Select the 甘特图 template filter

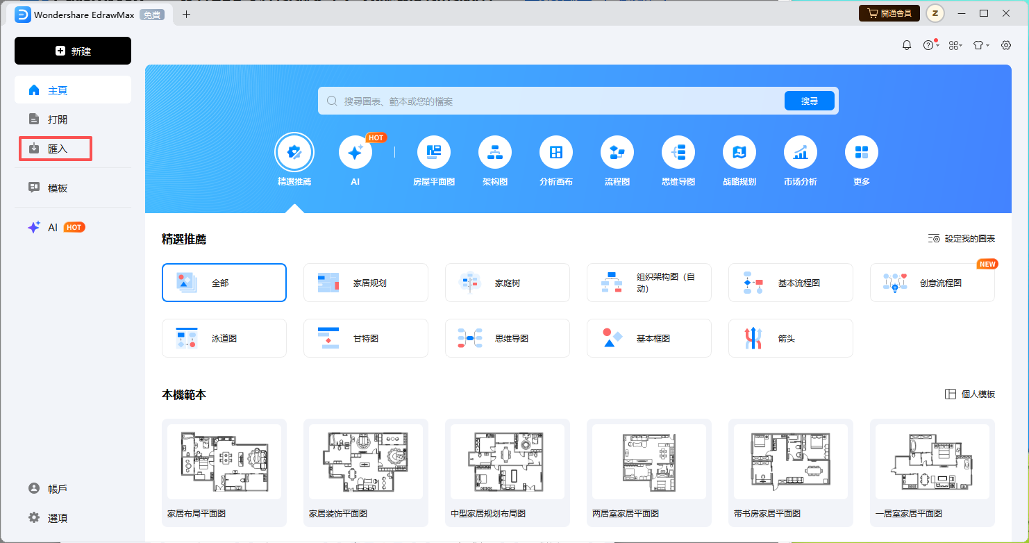[365, 338]
